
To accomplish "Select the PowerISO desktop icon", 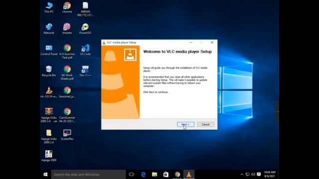I will 85,29.
